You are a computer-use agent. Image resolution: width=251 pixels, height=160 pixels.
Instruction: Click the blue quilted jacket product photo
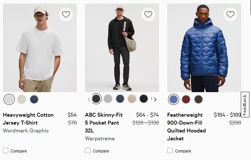coord(204,48)
